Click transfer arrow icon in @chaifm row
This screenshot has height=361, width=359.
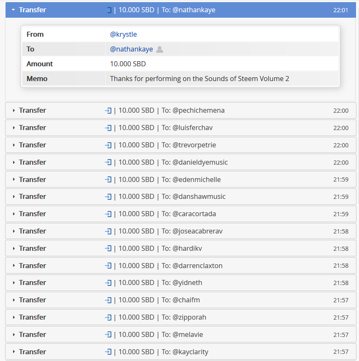[x=108, y=300]
